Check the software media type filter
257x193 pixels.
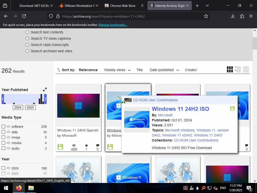click(3, 127)
